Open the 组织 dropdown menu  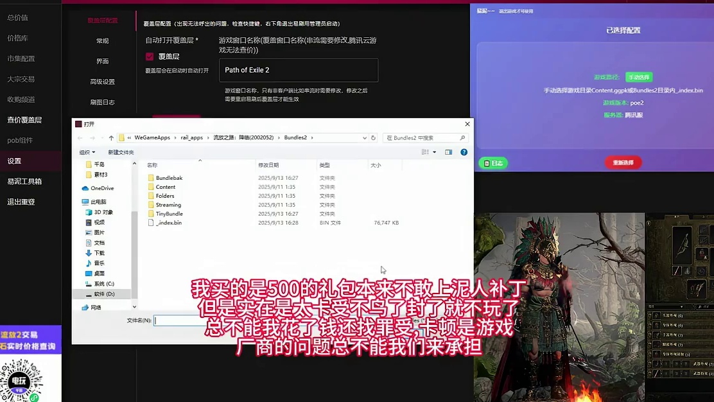86,152
